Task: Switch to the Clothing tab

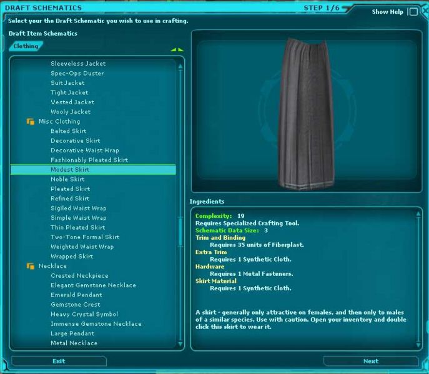Action: (26, 46)
